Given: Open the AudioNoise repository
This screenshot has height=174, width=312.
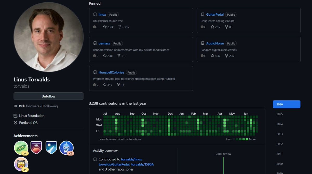Looking at the screenshot, I should pyautogui.click(x=215, y=43).
